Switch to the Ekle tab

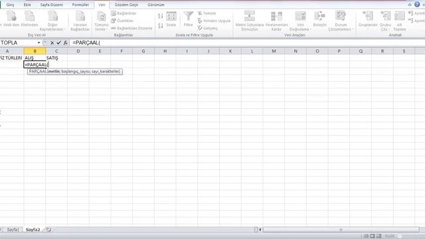(x=27, y=5)
